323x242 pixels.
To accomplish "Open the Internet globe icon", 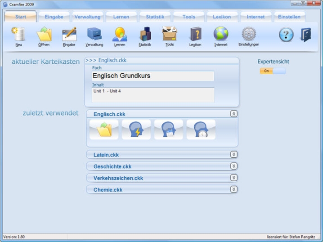I will (221, 35).
